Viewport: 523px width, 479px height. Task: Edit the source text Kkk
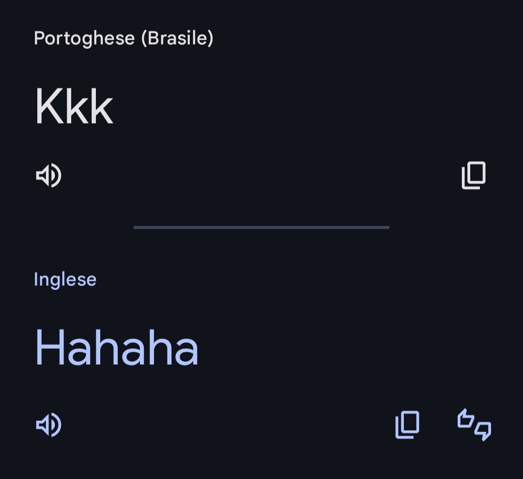tap(74, 107)
